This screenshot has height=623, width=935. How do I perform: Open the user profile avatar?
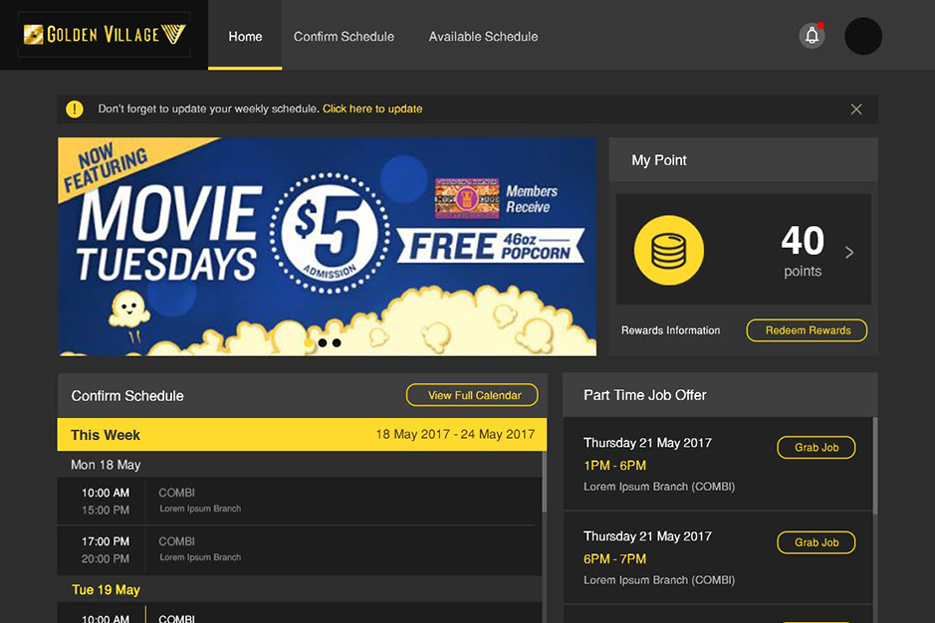coord(862,36)
